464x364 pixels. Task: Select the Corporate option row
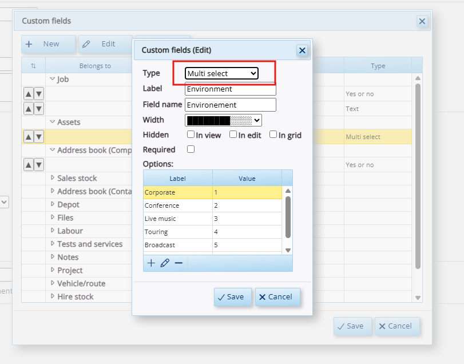pyautogui.click(x=212, y=192)
